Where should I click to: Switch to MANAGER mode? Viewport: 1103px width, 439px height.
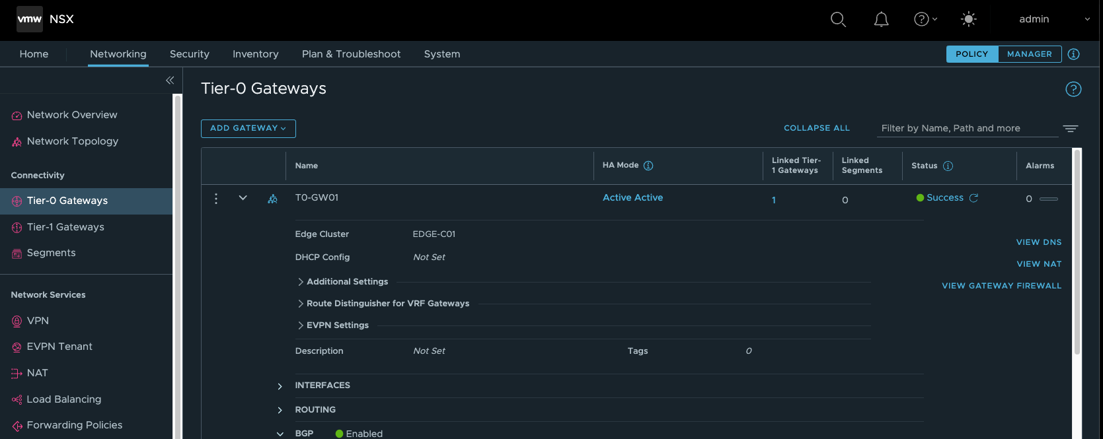(1029, 54)
